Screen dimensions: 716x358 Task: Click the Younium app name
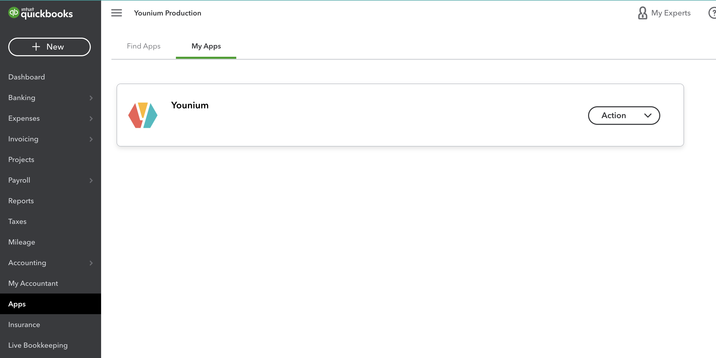coord(190,105)
